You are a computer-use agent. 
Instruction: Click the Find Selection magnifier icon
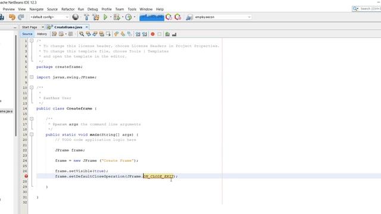click(82, 34)
